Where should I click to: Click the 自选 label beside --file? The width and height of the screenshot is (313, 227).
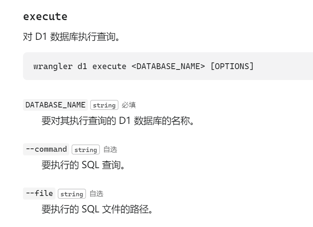click(96, 194)
